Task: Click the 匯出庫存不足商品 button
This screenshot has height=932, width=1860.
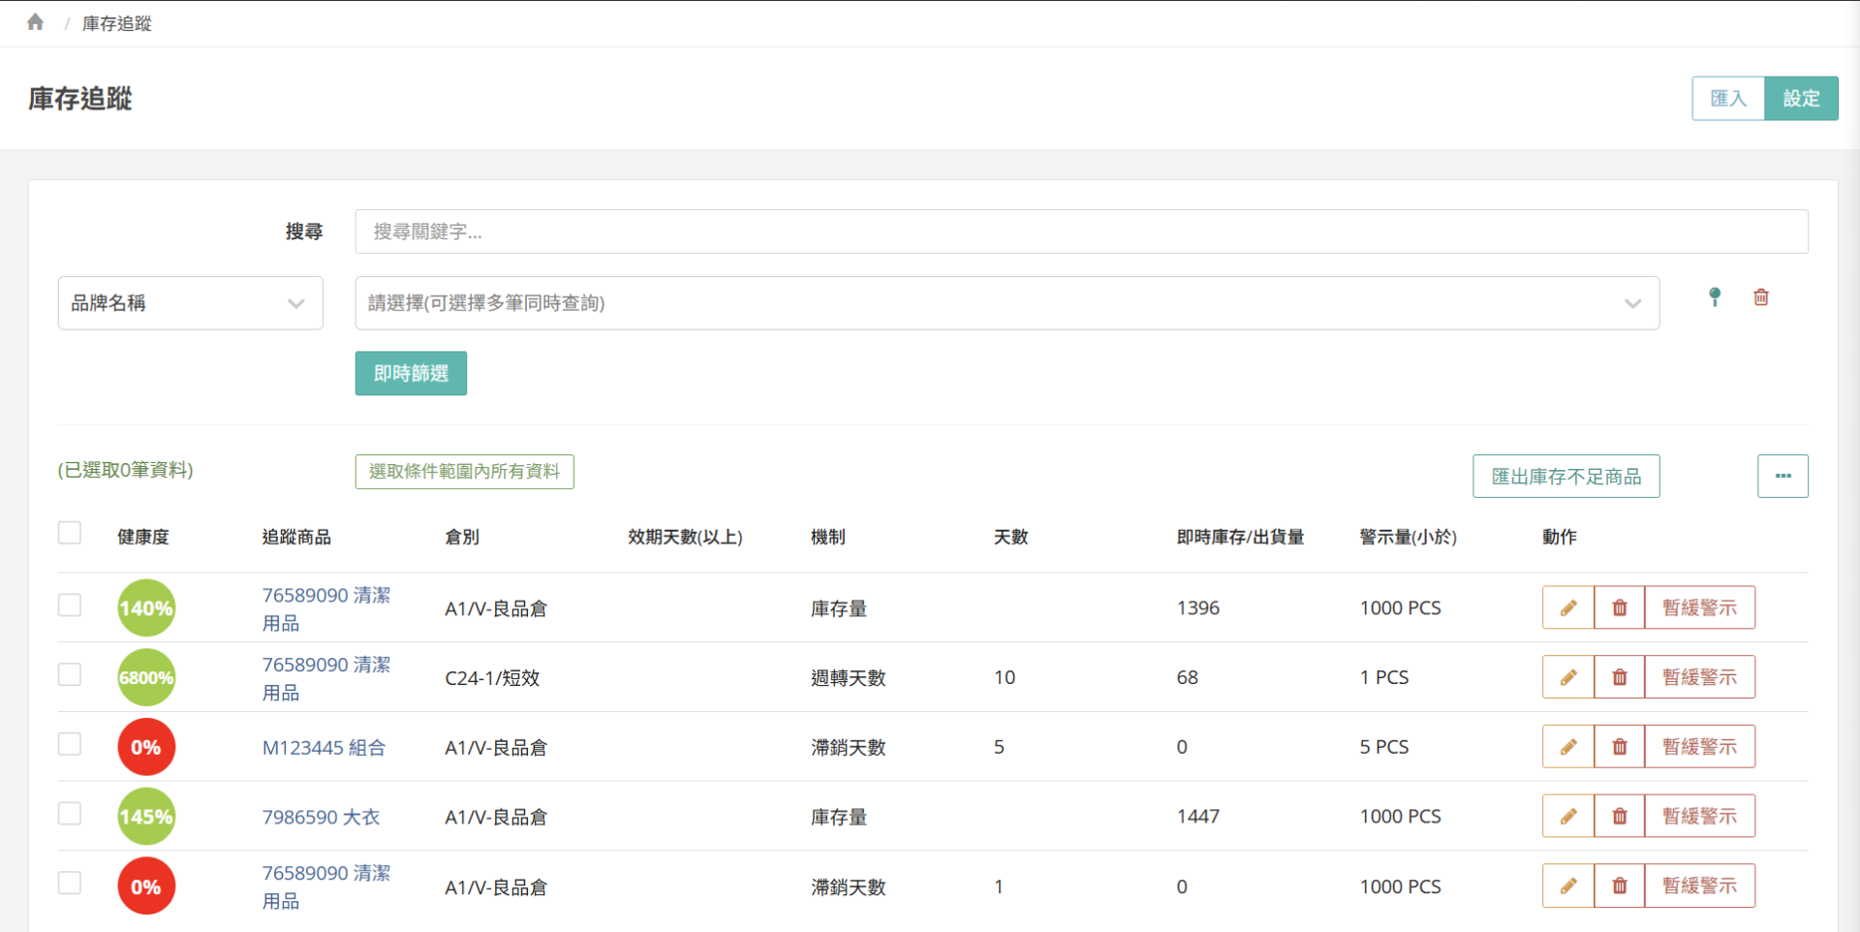Action: click(x=1565, y=476)
